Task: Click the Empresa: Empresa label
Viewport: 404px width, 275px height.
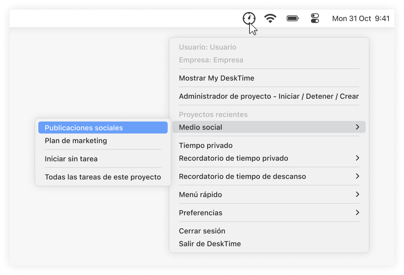Action: pyautogui.click(x=211, y=60)
